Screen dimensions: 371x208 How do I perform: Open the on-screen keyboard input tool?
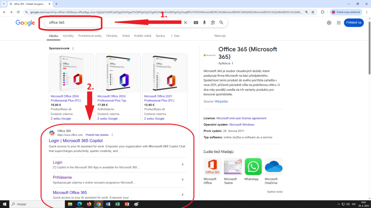[x=196, y=23]
